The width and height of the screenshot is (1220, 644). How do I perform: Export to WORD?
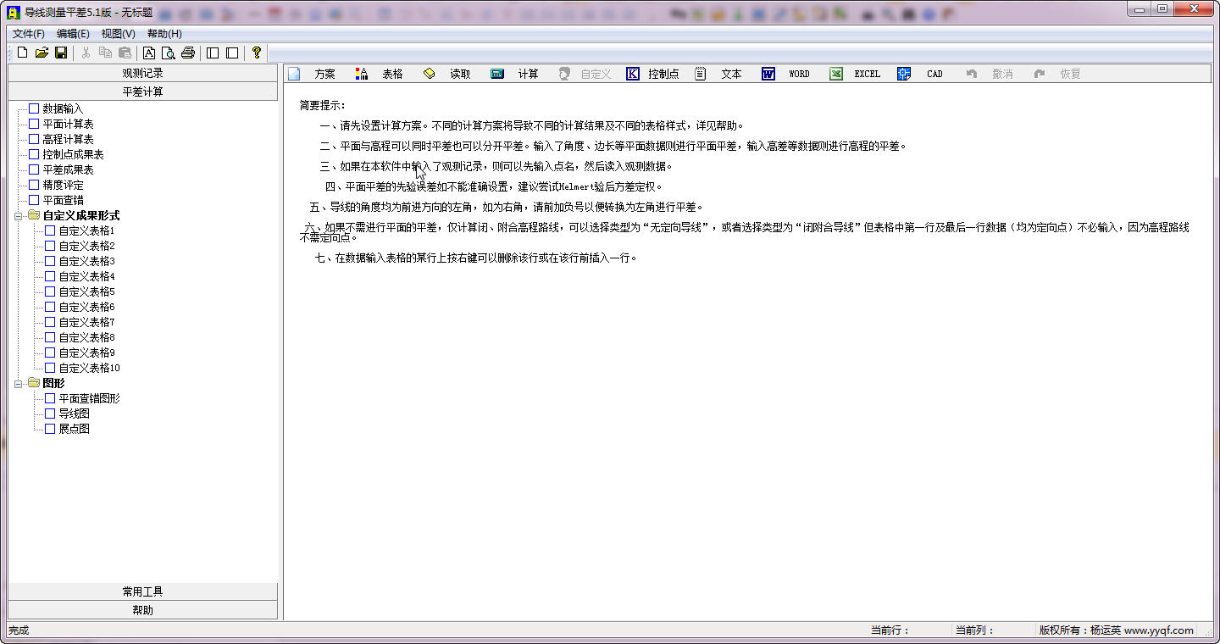787,74
